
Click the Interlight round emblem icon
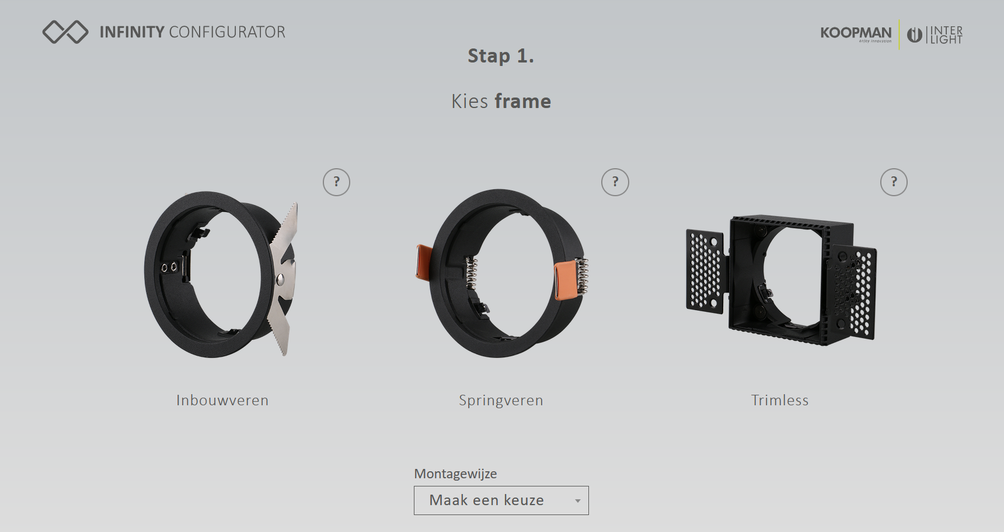click(x=915, y=35)
